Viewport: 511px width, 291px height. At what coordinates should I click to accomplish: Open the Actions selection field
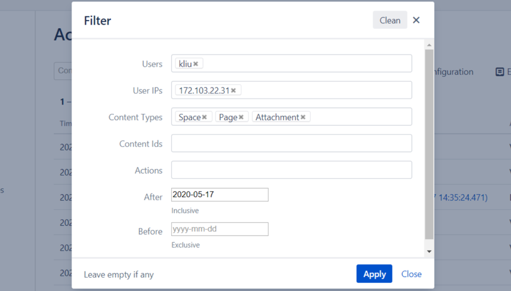291,170
